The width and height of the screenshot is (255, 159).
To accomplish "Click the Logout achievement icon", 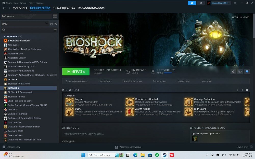I will 70,102.
